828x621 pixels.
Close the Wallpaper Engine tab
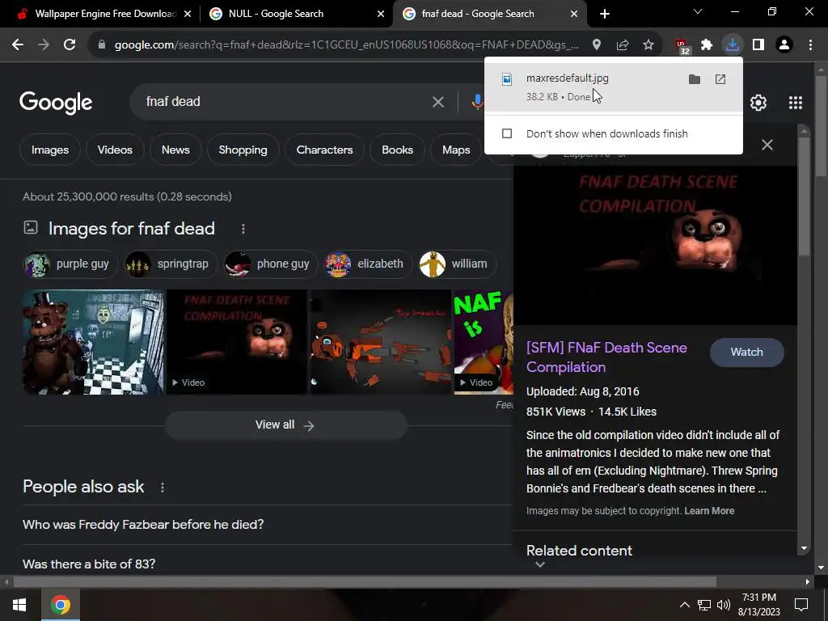pyautogui.click(x=188, y=14)
